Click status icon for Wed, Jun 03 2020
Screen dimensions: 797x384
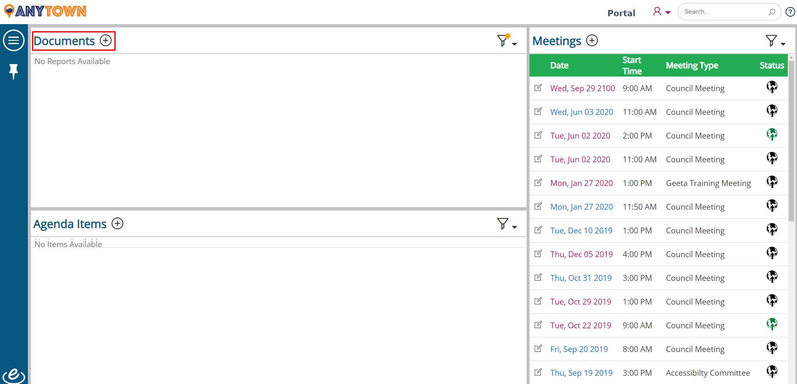coord(772,111)
